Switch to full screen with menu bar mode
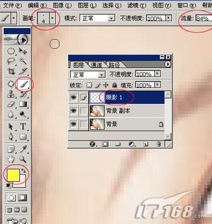The image size is (212, 224). click(x=17, y=210)
